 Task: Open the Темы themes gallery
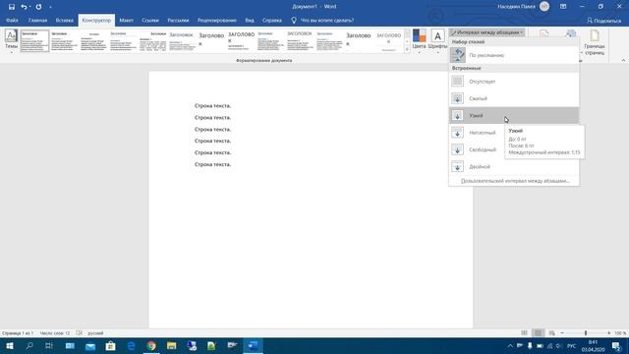coord(11,41)
